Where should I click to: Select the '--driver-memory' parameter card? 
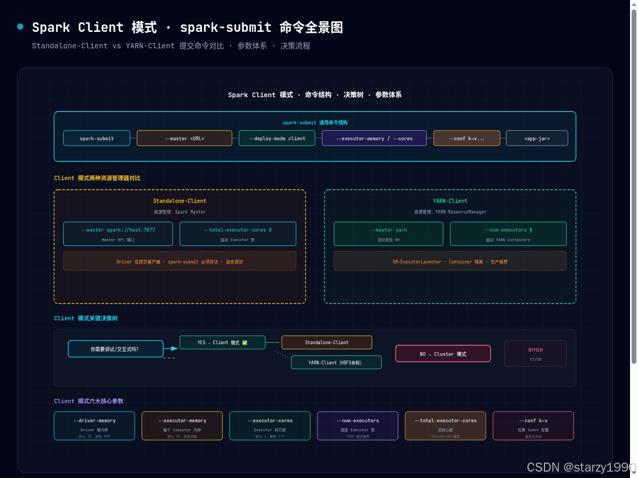click(x=95, y=426)
